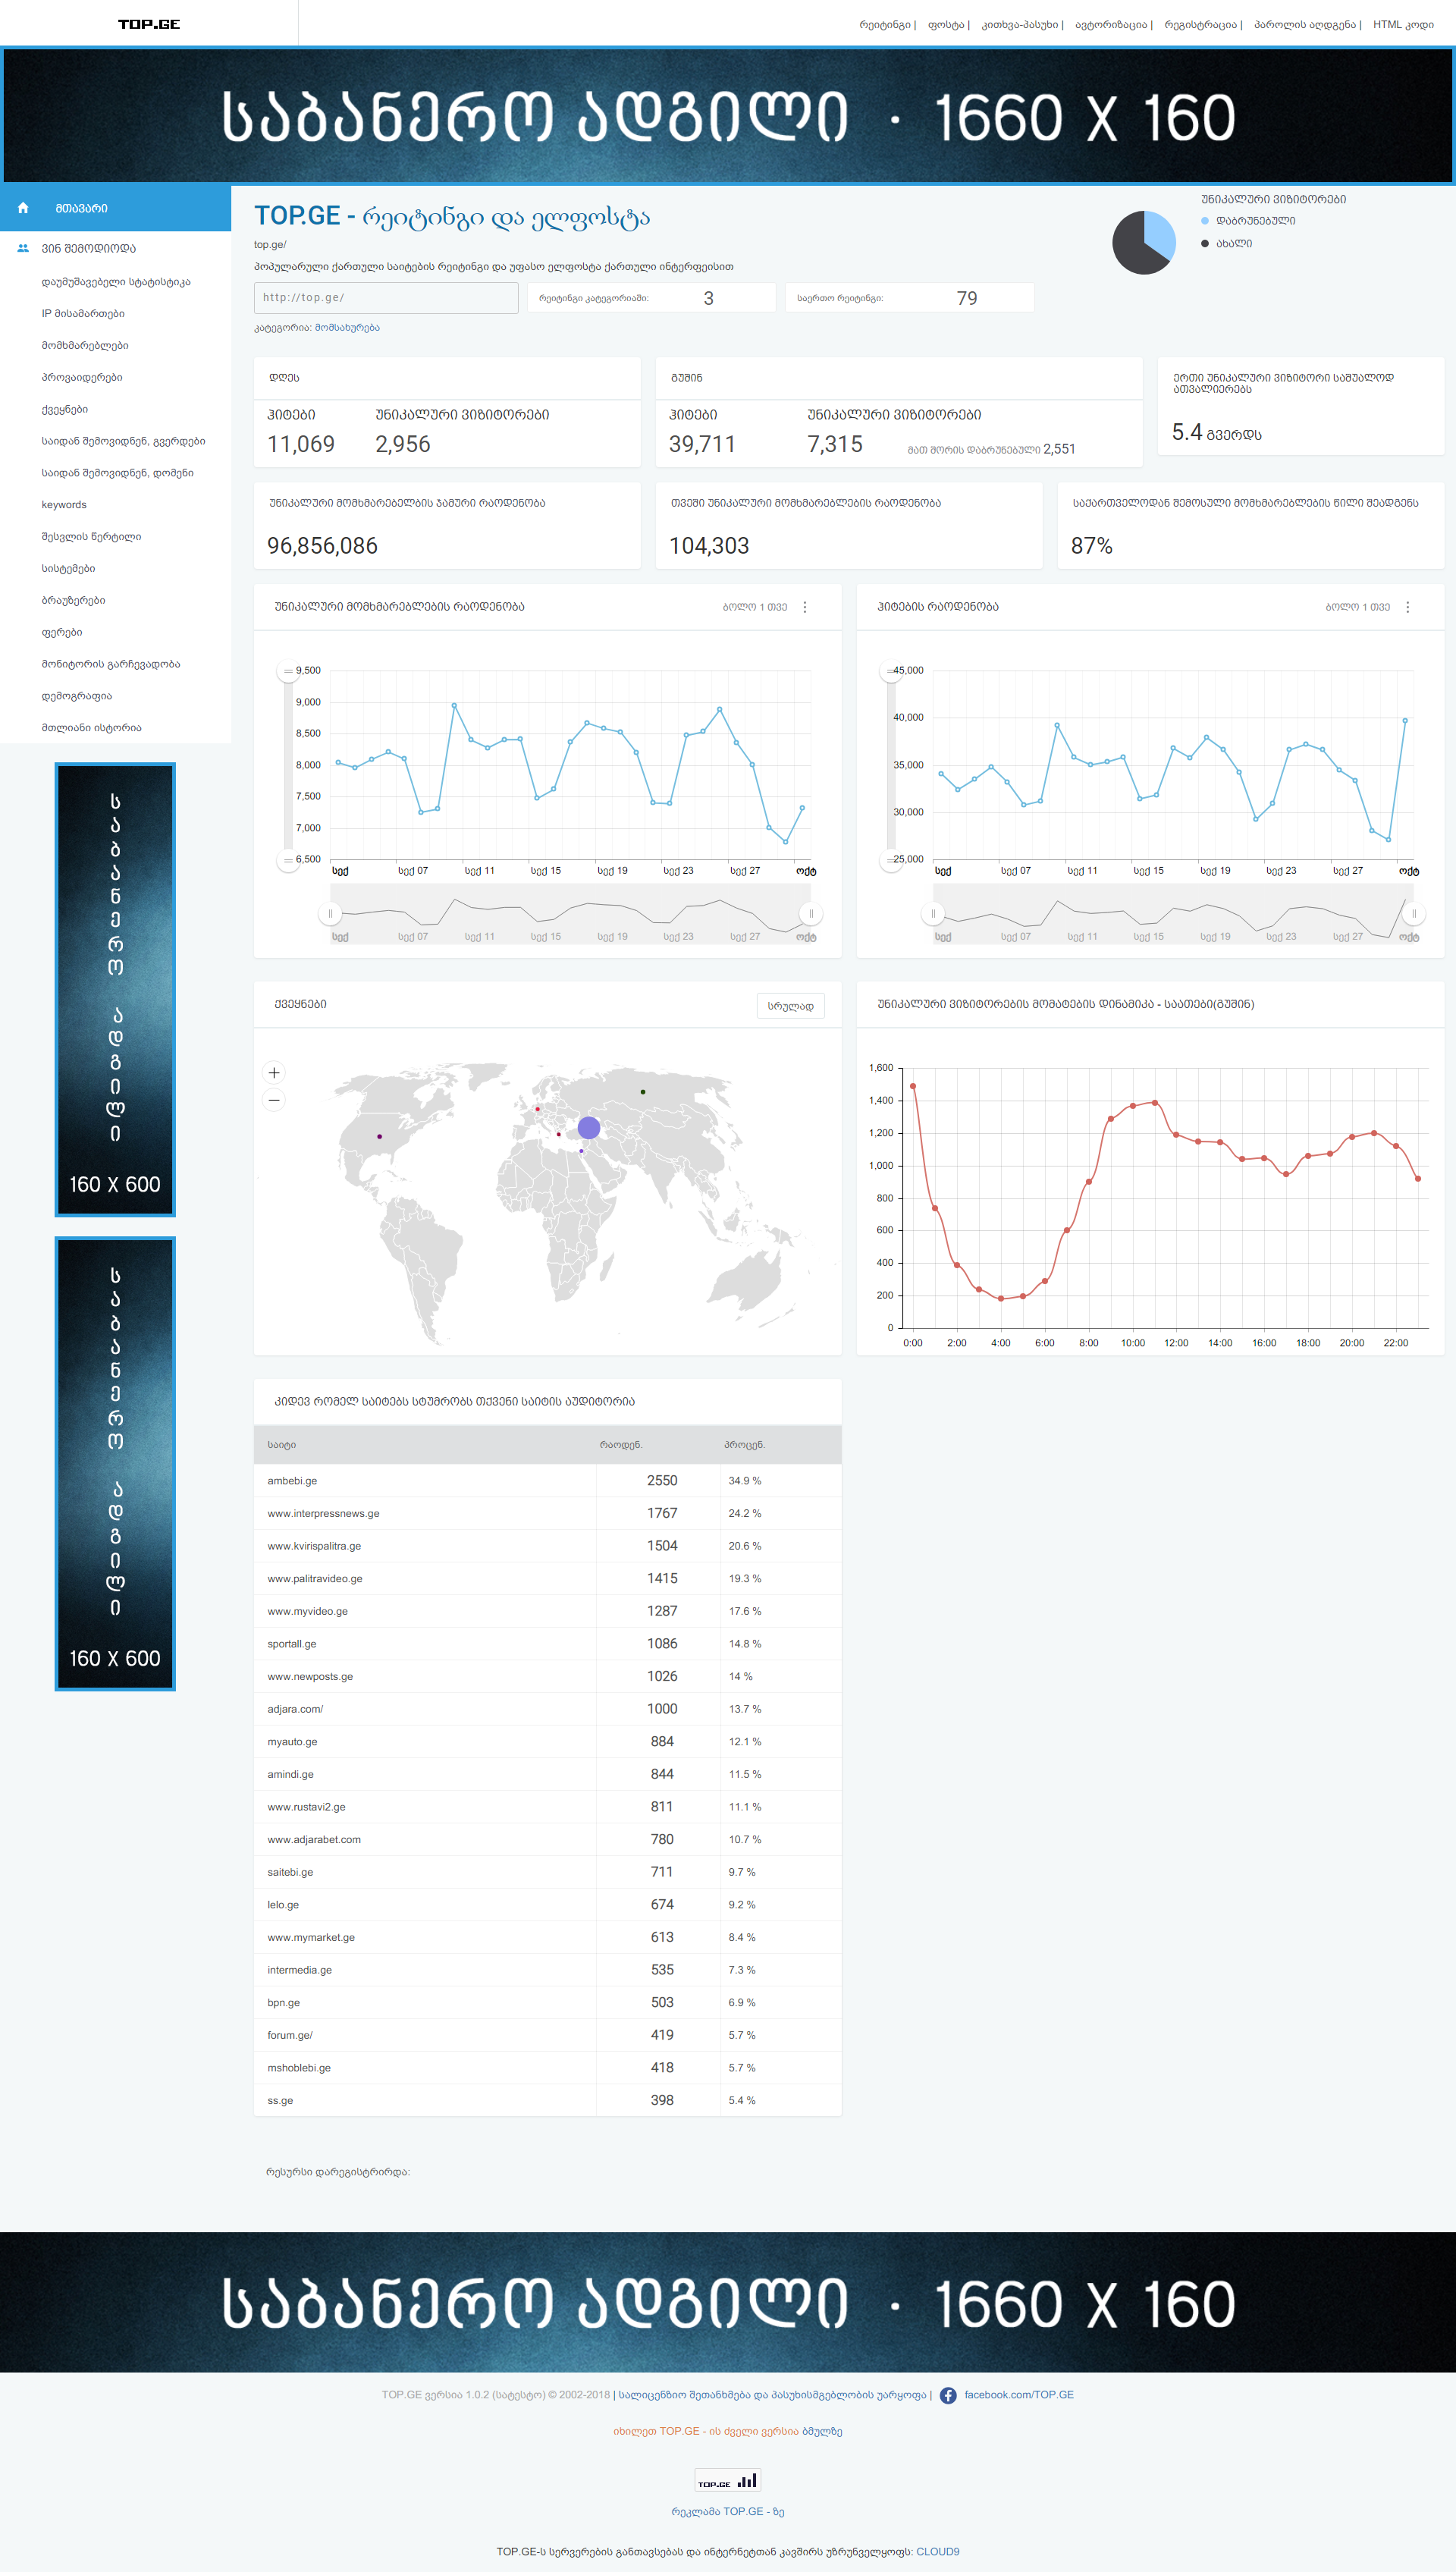
Task: Click the left handle of the unique users range slider
Action: point(330,913)
